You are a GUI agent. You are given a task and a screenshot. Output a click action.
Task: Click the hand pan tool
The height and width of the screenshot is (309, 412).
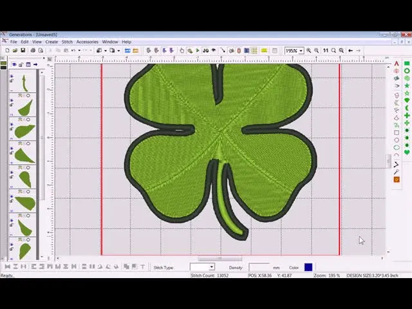tap(182, 50)
